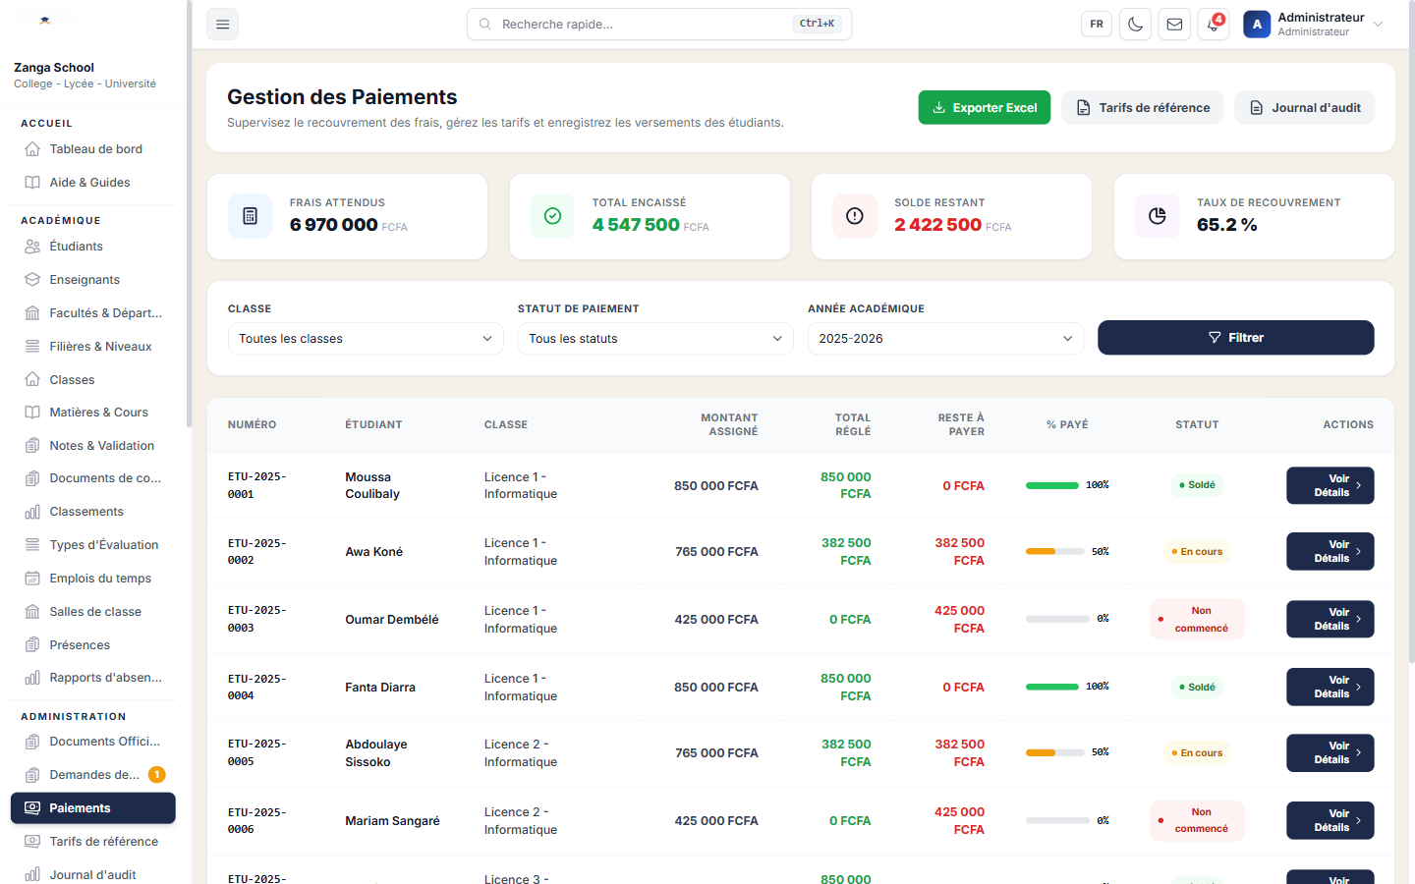The height and width of the screenshot is (884, 1415).
Task: Open Tarifs de référence header button
Action: (x=1143, y=108)
